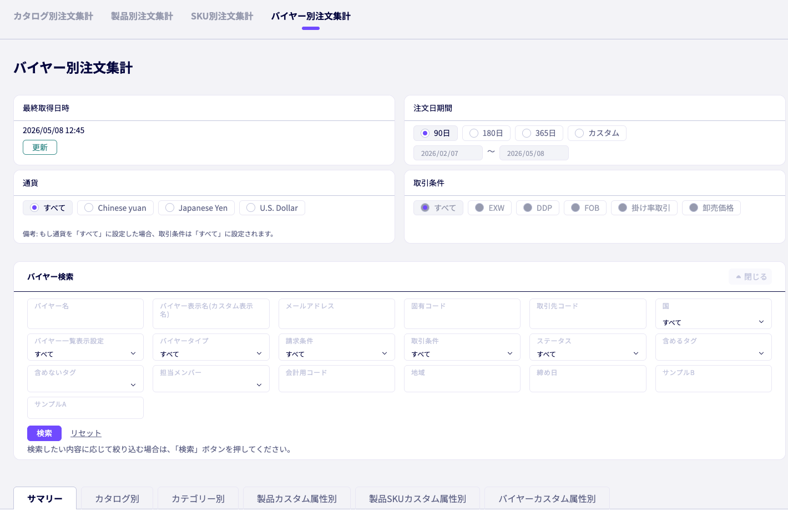This screenshot has height=516, width=788.
Task: Click start date field 2026/02/07
Action: (x=448, y=153)
